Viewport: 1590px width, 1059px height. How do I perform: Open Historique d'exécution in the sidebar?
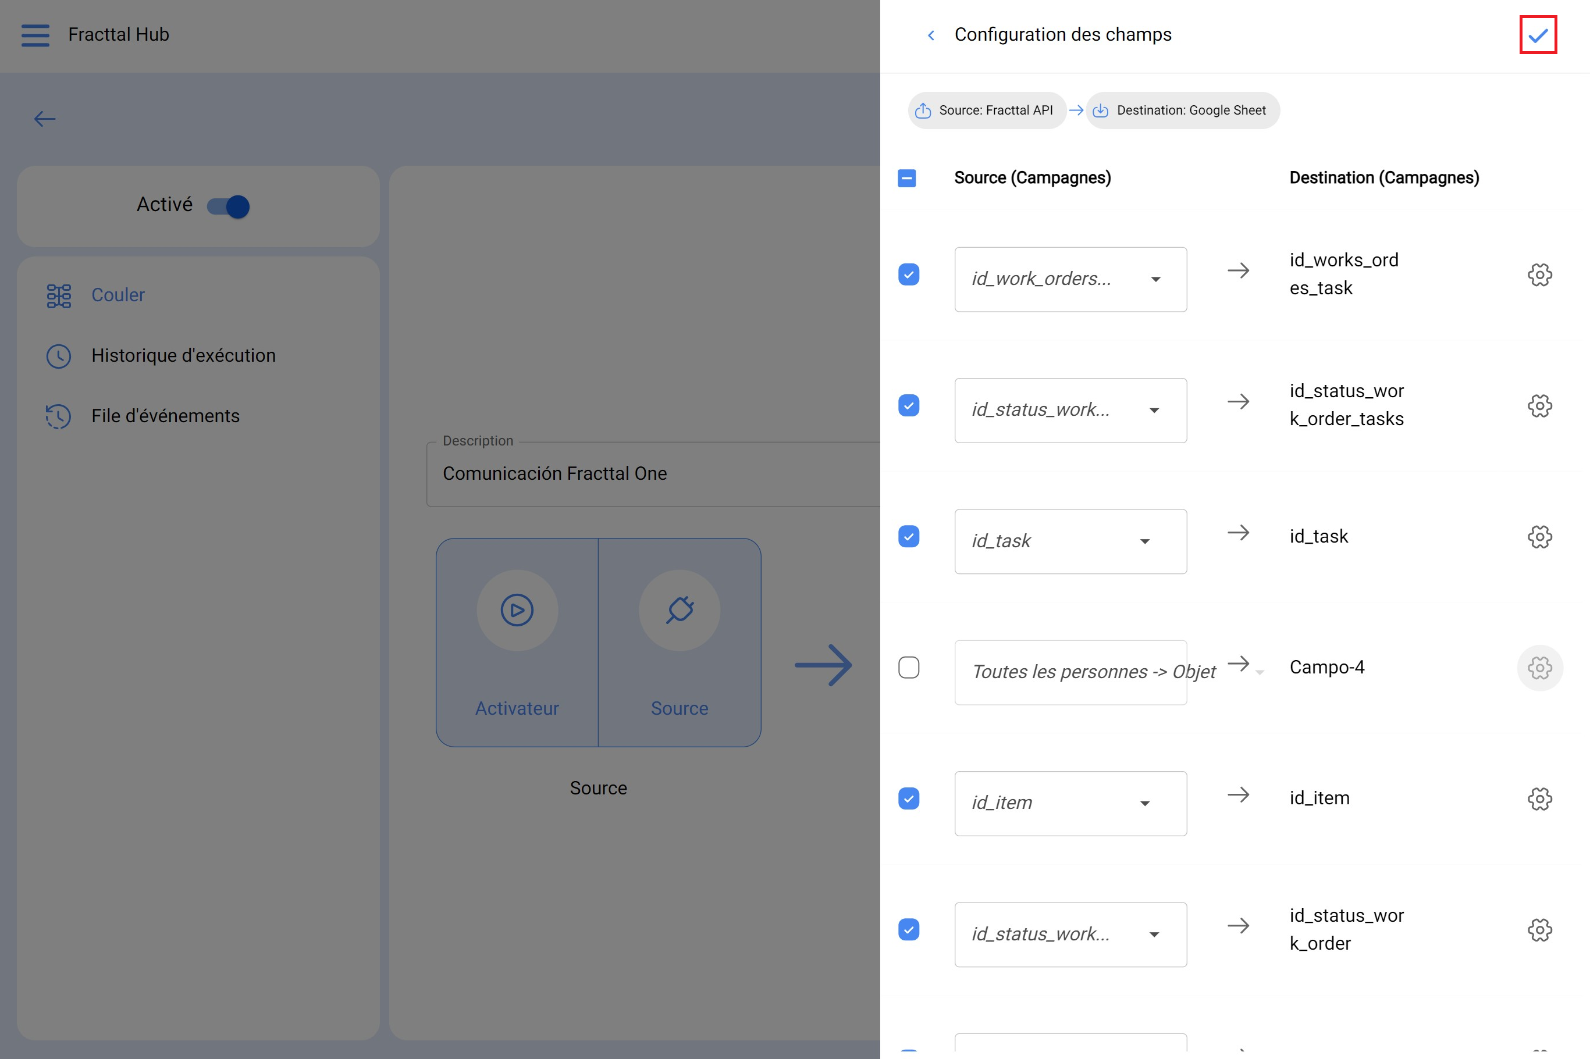click(183, 355)
